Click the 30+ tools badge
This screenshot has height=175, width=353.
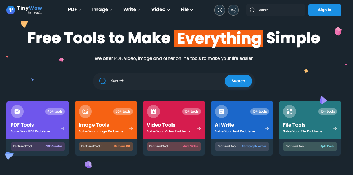(123, 111)
